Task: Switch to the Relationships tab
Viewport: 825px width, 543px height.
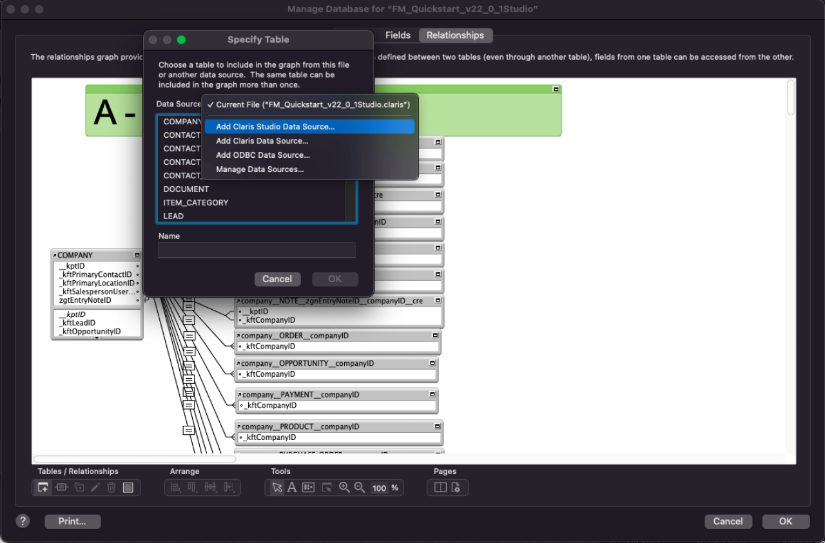Action: point(455,35)
